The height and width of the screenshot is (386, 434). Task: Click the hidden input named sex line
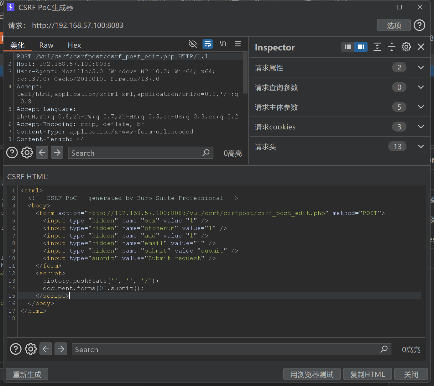click(125, 221)
